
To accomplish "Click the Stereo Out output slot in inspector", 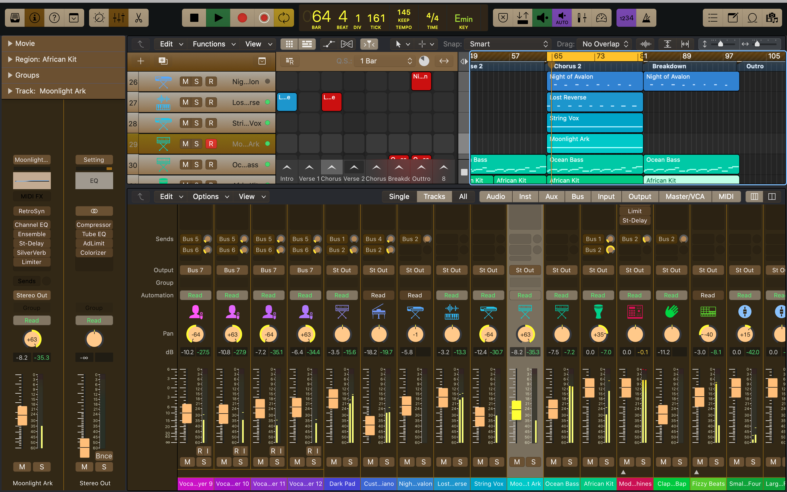I will point(31,295).
